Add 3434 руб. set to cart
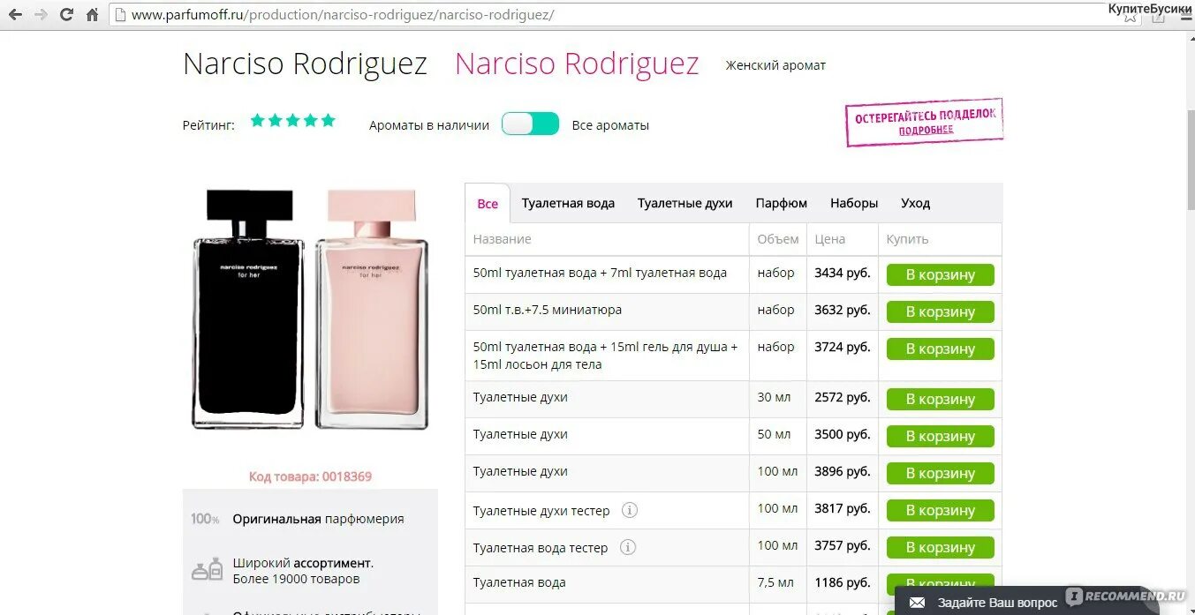 pos(941,275)
